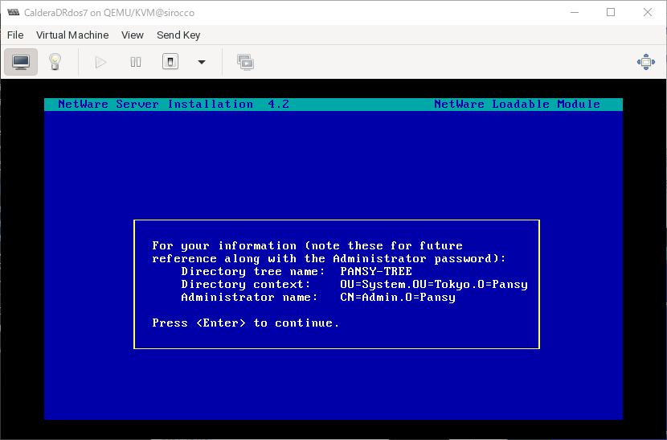
Task: Expand the shutdown options dropdown arrow
Action: [202, 62]
